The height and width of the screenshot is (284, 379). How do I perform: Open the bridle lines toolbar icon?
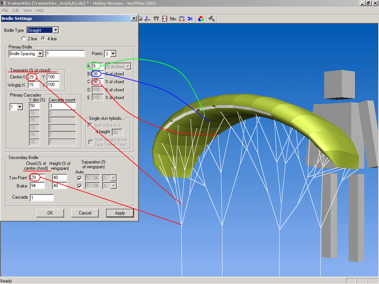point(156,18)
